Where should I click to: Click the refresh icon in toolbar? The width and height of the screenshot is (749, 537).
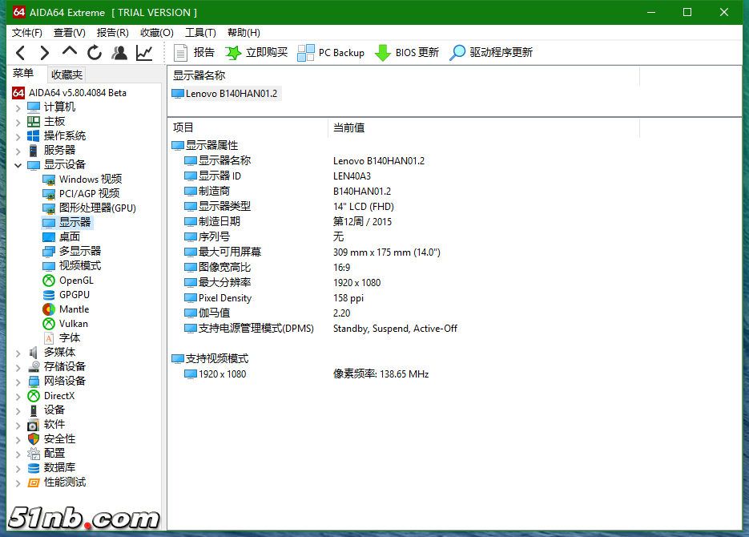[x=95, y=53]
